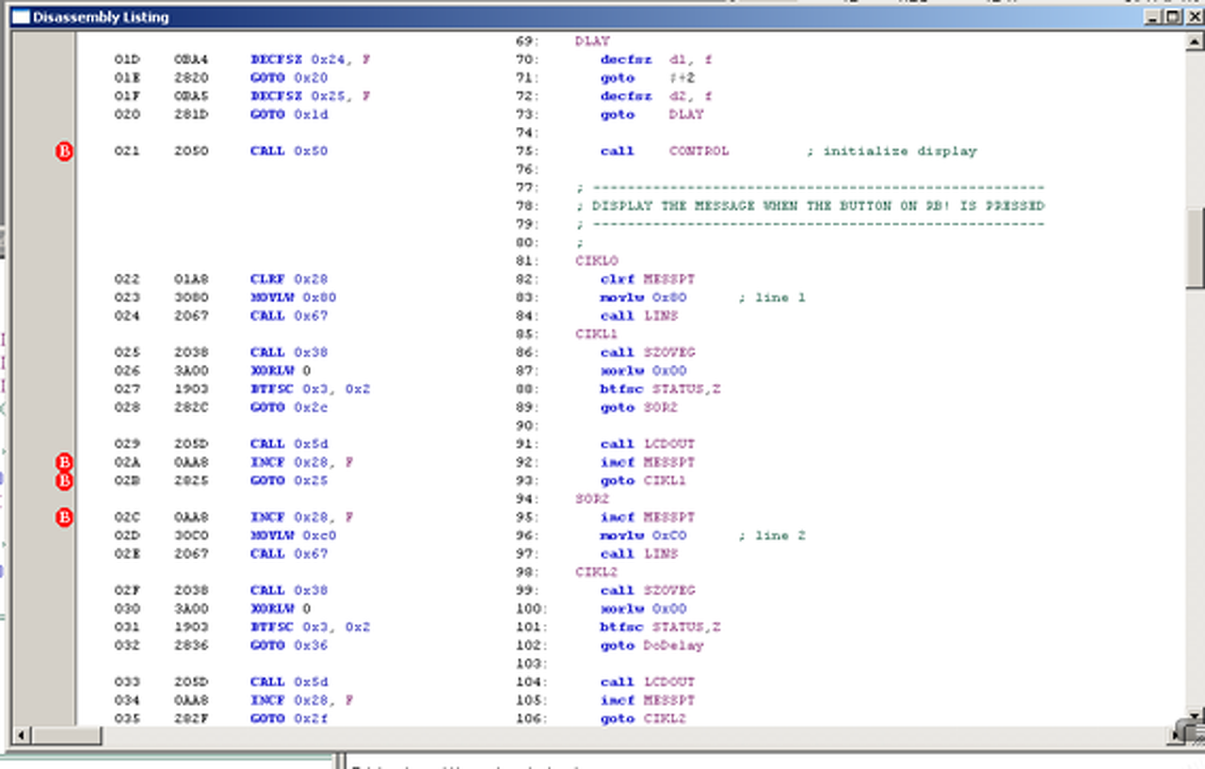Click the vertical scrollbar thumb of the listing
The image size is (1205, 769).
(x=1196, y=248)
